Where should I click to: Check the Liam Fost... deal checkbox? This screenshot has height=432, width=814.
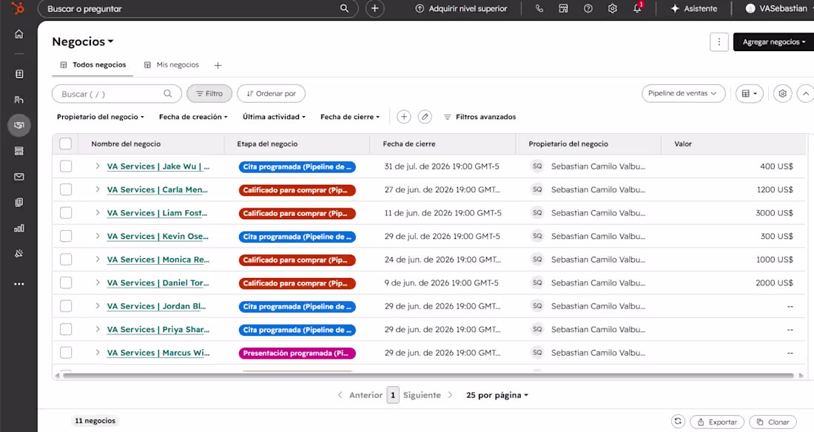pos(65,213)
